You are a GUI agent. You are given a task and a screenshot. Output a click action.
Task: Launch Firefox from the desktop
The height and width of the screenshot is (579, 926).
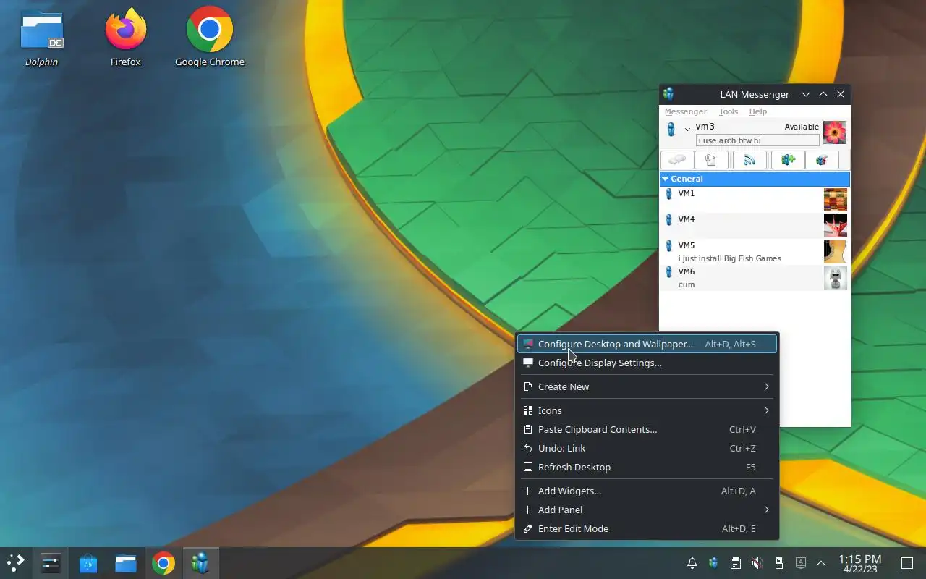(126, 37)
